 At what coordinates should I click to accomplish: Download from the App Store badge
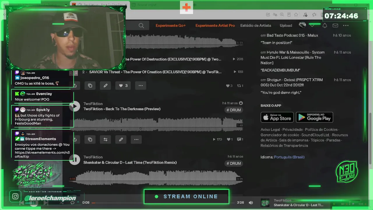tap(277, 117)
